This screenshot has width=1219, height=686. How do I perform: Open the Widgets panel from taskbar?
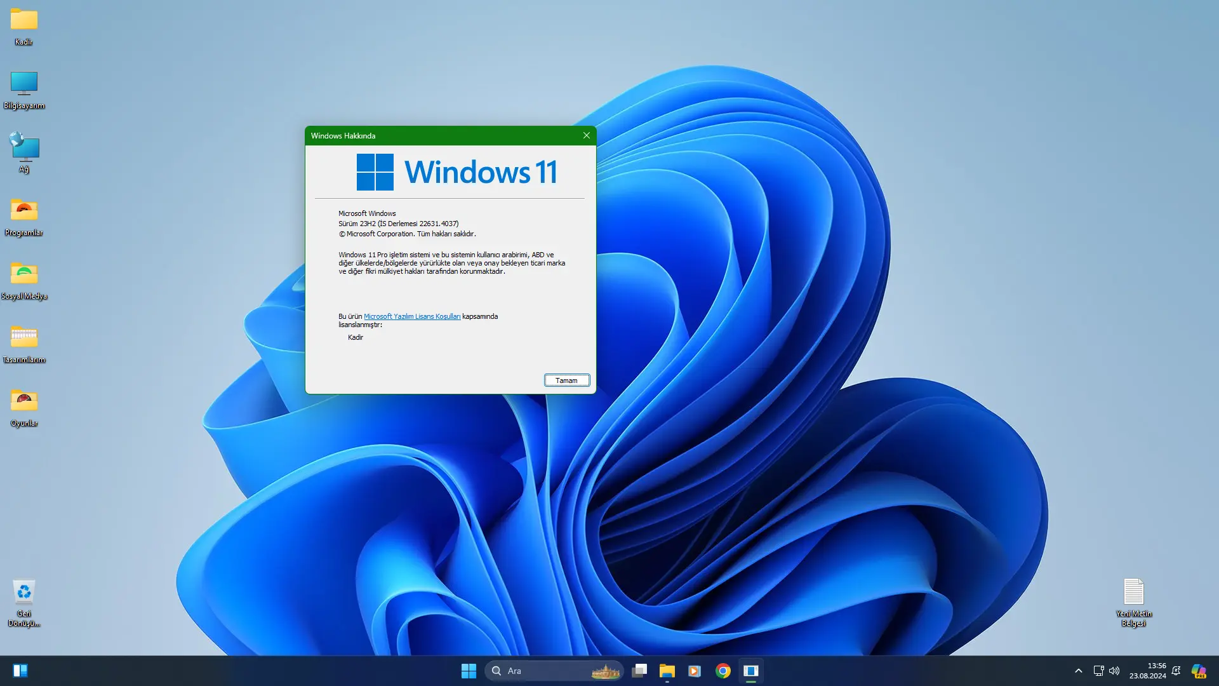pos(20,671)
